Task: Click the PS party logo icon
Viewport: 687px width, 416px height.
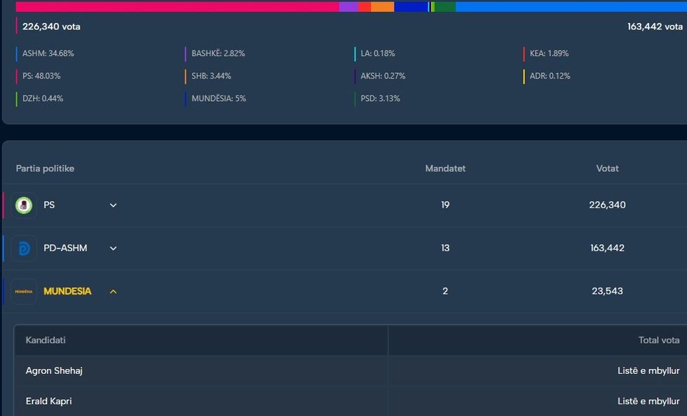Action: 24,206
